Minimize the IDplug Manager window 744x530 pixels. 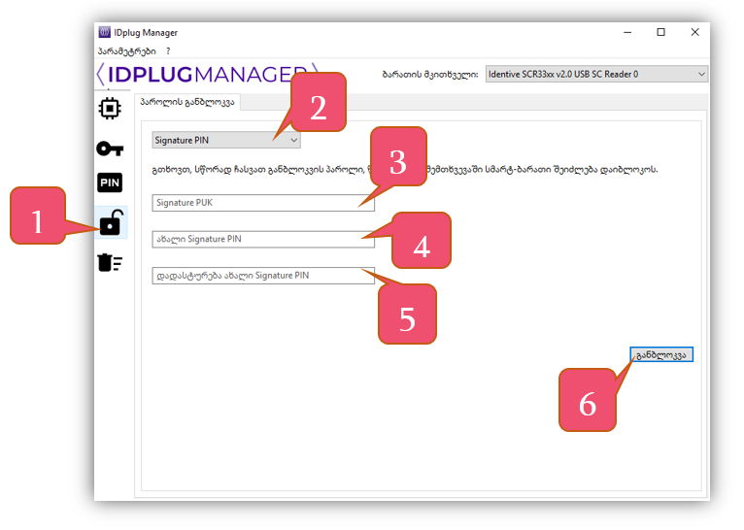[x=626, y=32]
